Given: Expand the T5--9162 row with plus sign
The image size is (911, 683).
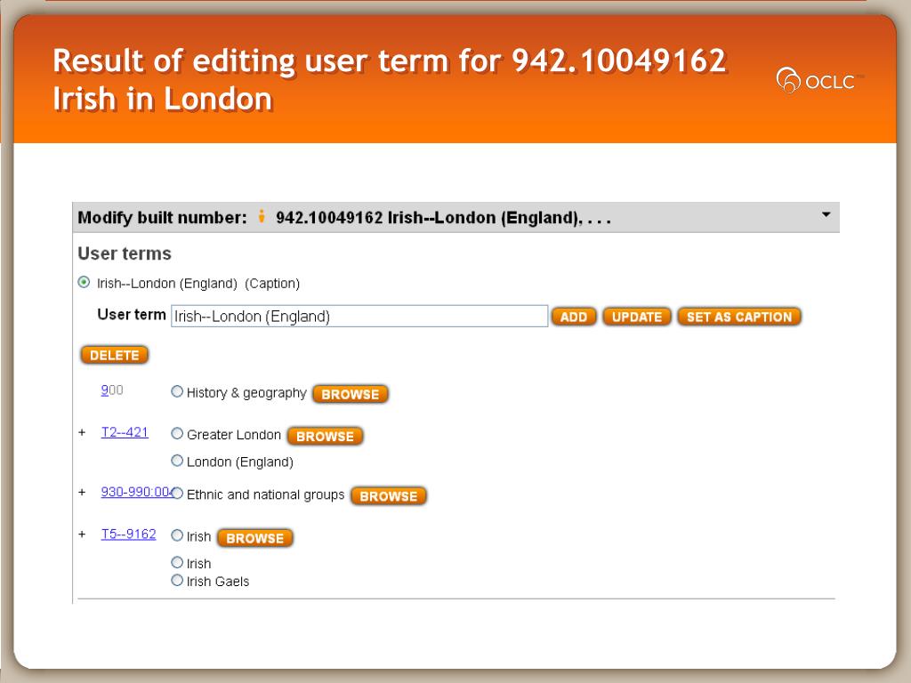Looking at the screenshot, I should [82, 534].
